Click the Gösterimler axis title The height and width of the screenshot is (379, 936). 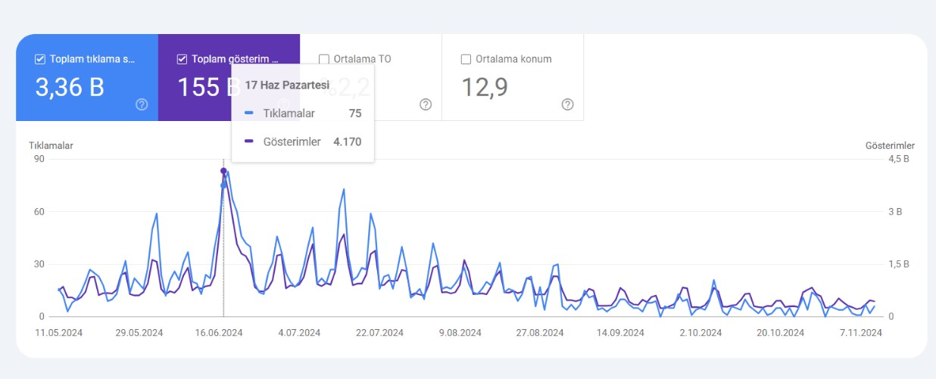[x=891, y=145]
